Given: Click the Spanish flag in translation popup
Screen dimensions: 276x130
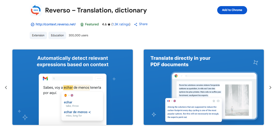Looking at the screenshot, I should (x=65, y=95).
